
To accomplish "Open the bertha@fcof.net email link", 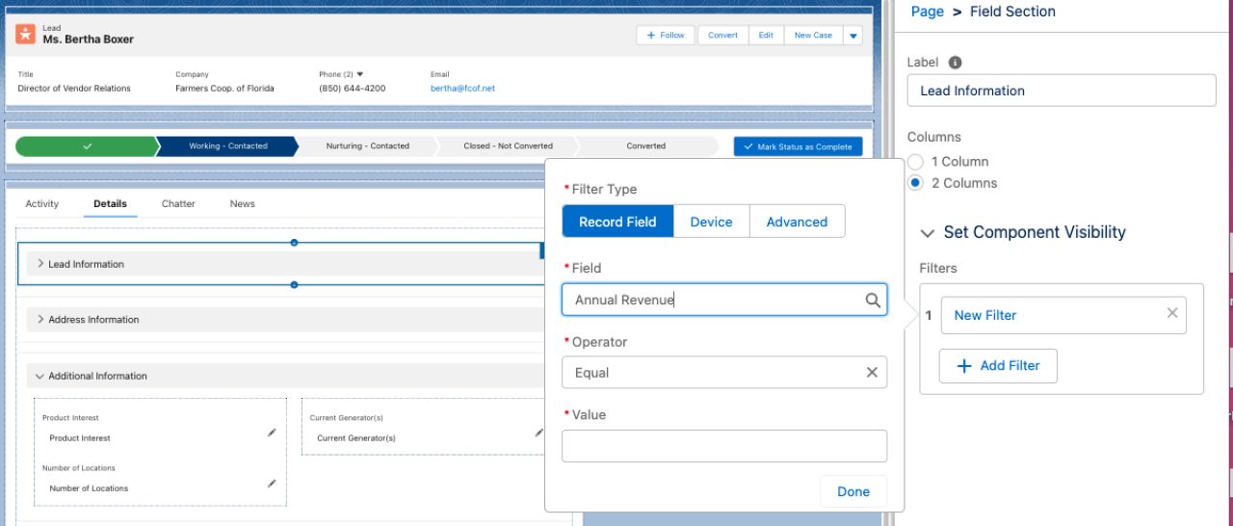I will tap(462, 89).
